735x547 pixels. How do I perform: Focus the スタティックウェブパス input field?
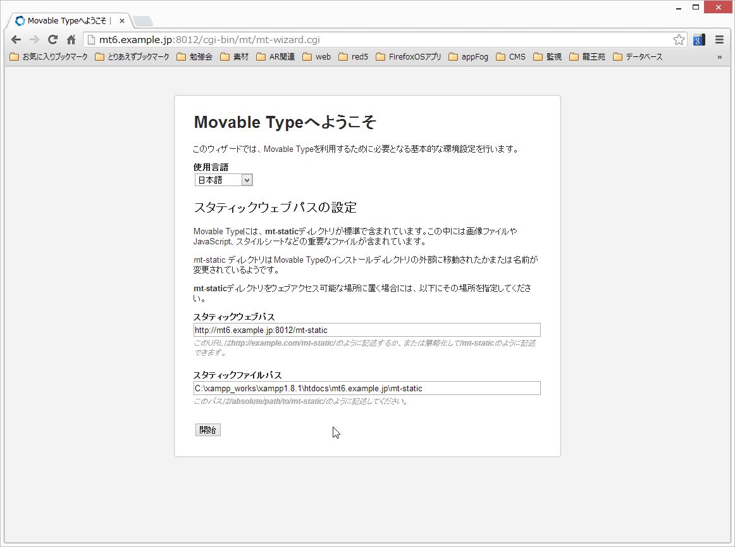(367, 330)
